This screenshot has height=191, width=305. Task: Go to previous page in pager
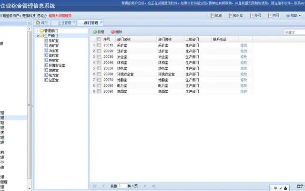(103, 186)
